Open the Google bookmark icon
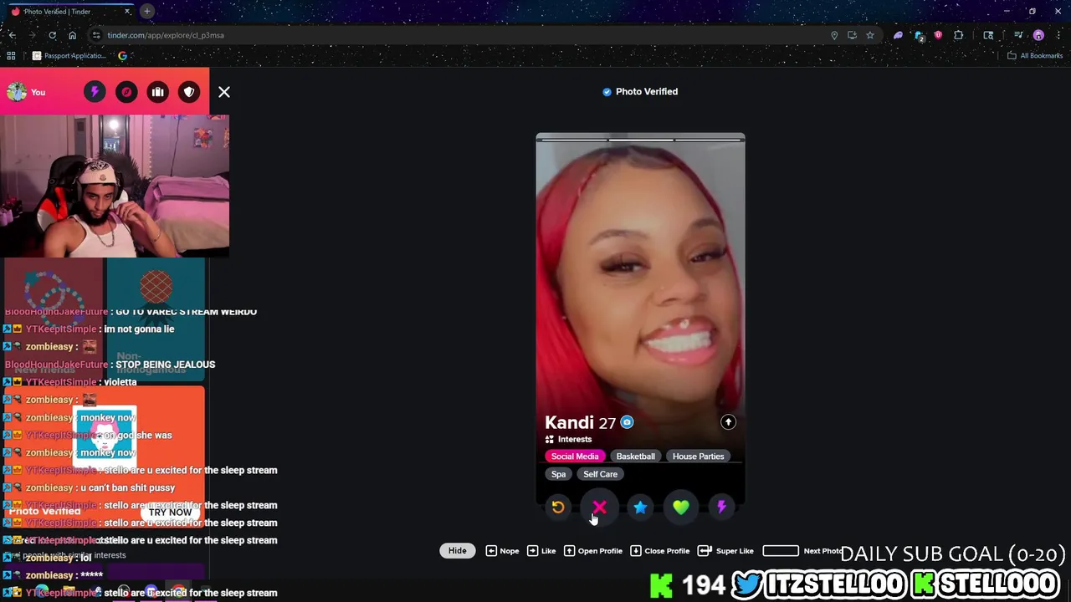1071x602 pixels. tap(122, 56)
